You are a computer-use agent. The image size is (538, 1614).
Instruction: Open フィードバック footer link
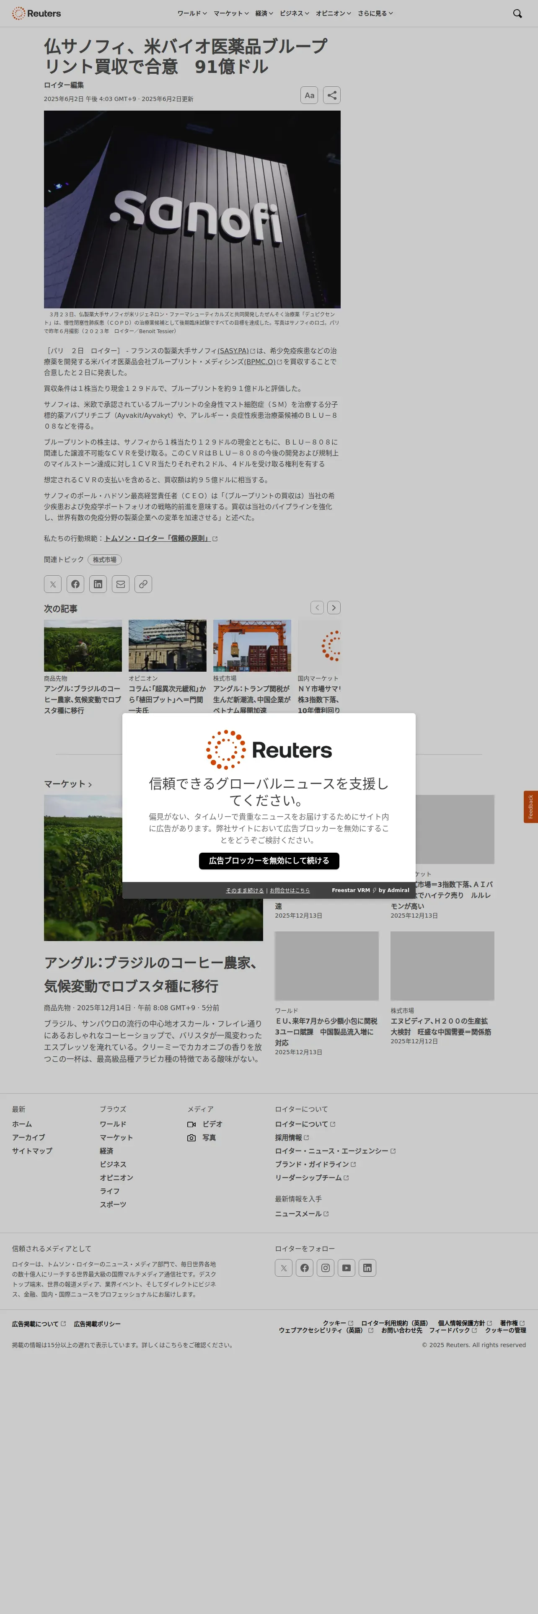[453, 1330]
